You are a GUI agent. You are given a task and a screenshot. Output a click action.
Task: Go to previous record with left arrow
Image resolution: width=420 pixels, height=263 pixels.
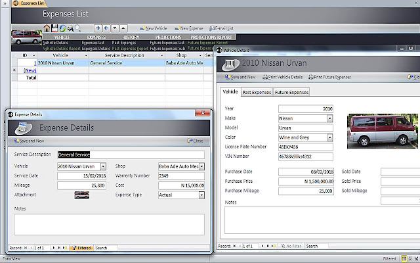point(106,28)
